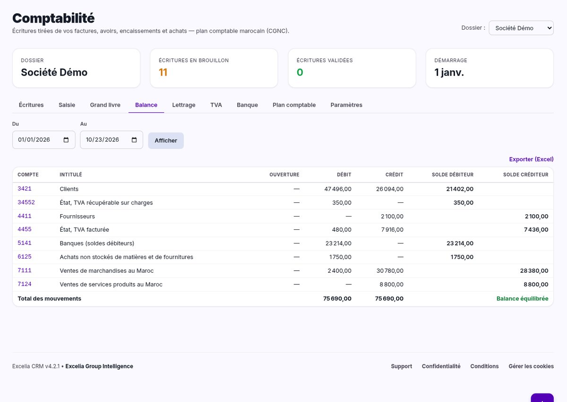567x402 pixels.
Task: Open account 7111 link
Action: coord(25,271)
